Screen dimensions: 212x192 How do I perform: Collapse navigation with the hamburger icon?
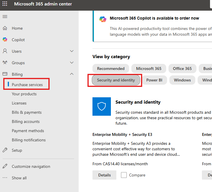5,16
